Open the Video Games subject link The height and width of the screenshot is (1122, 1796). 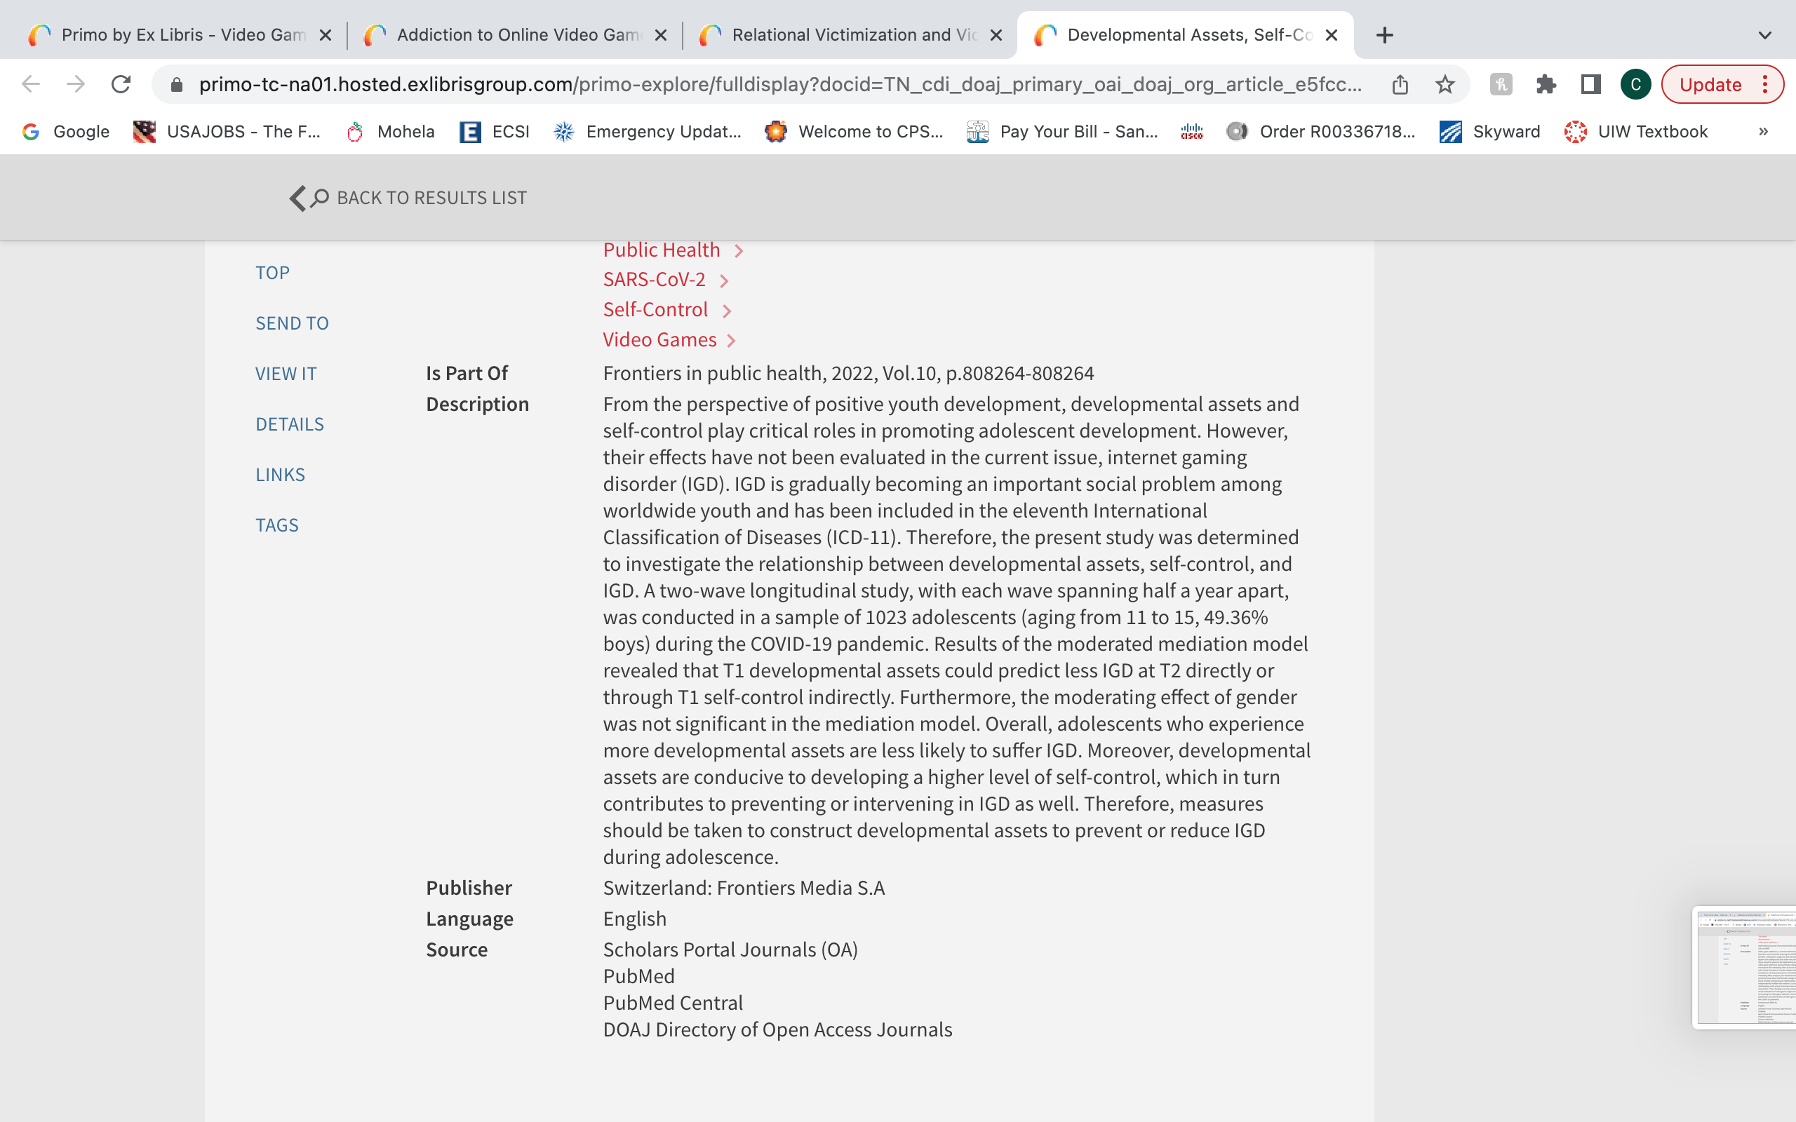pyautogui.click(x=659, y=340)
